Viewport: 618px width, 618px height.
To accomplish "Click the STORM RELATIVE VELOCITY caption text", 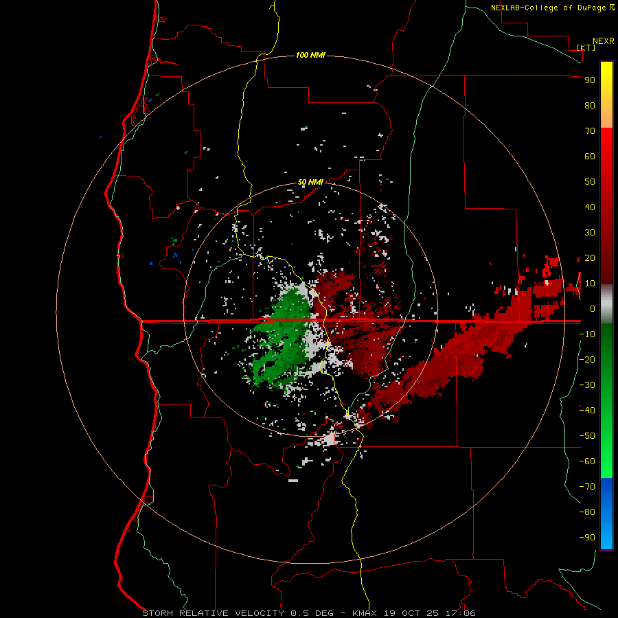I will click(x=213, y=613).
